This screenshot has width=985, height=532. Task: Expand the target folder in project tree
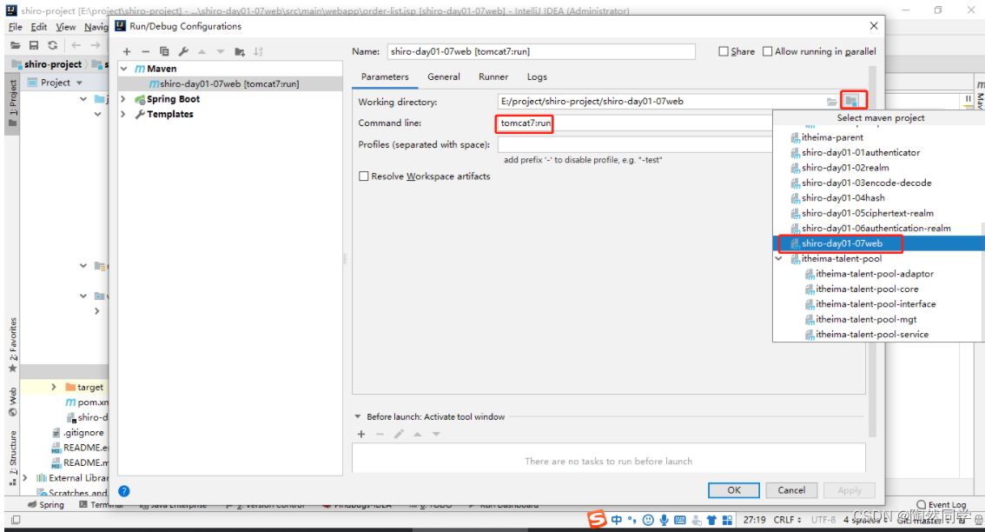click(54, 387)
